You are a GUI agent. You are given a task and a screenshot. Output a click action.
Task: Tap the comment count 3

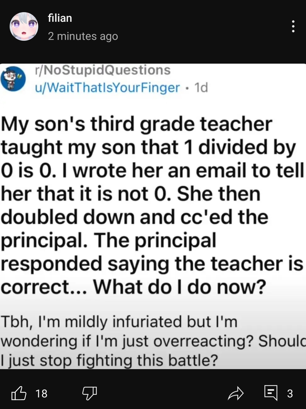(x=290, y=393)
